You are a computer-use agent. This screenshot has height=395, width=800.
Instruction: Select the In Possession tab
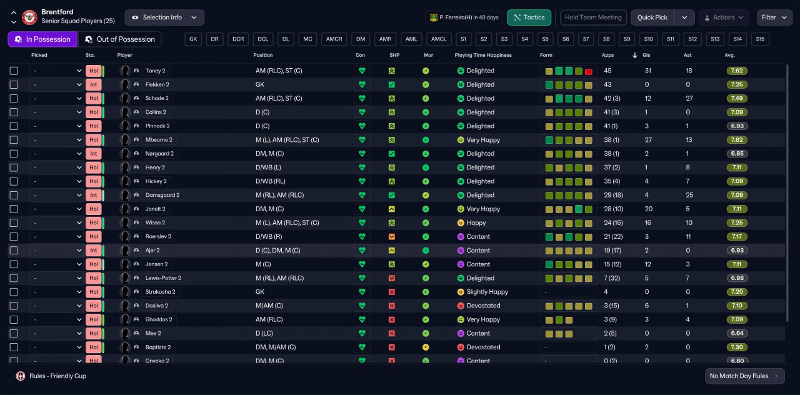42,39
